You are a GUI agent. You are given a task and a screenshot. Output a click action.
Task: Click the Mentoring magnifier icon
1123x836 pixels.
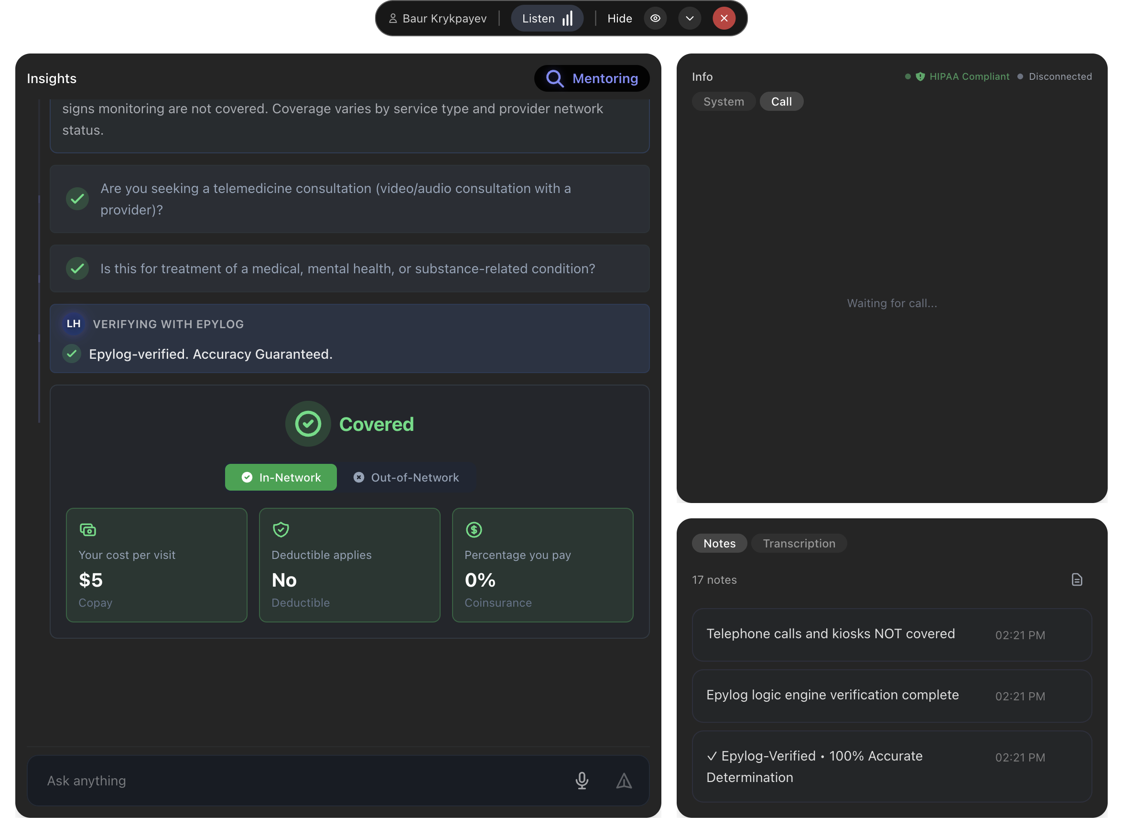pyautogui.click(x=555, y=78)
